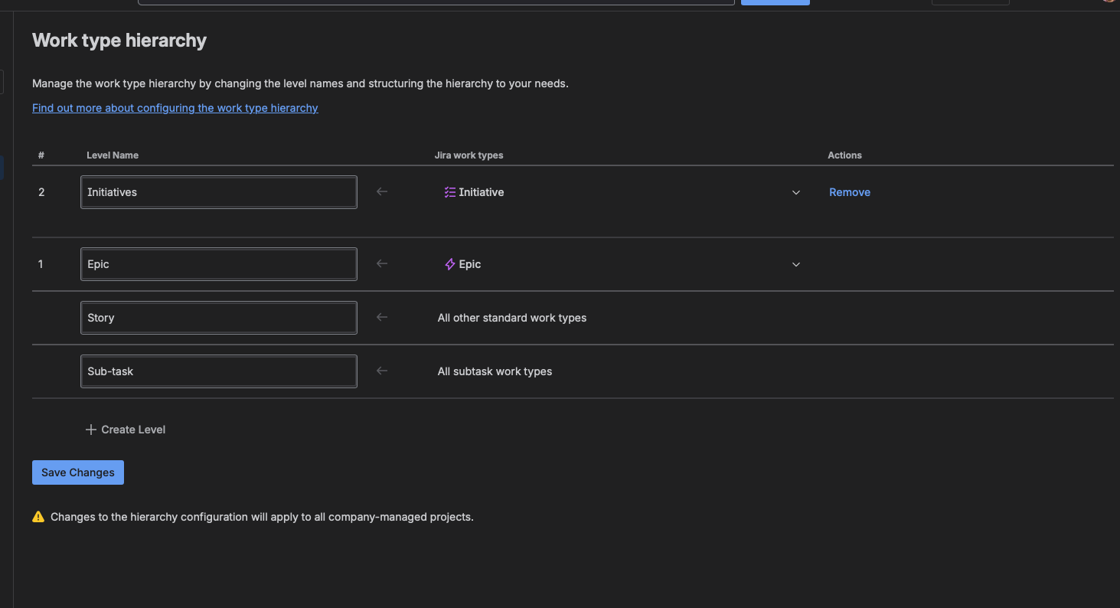Click the left arrow in Epic row
The width and height of the screenshot is (1120, 608).
(x=382, y=263)
